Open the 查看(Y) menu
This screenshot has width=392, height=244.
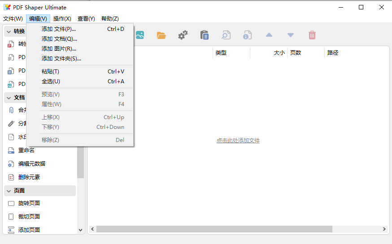pyautogui.click(x=86, y=19)
